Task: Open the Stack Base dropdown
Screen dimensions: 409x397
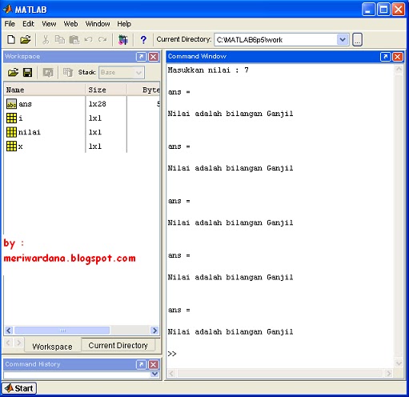Action: point(122,72)
